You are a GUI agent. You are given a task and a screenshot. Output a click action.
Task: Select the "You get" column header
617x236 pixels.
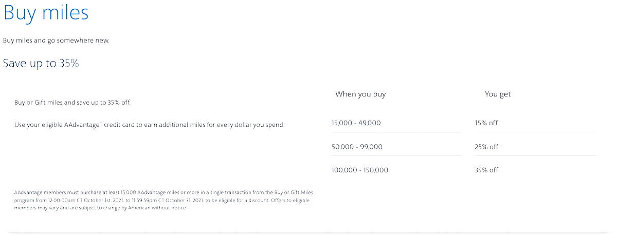498,94
